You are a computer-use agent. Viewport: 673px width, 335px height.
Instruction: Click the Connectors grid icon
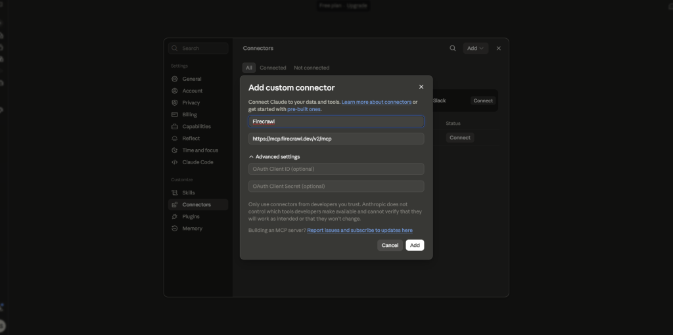coord(174,204)
